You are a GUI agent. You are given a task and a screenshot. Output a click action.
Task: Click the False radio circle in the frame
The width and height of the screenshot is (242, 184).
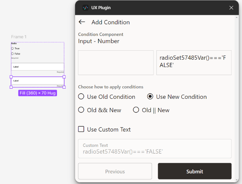pos(13,54)
